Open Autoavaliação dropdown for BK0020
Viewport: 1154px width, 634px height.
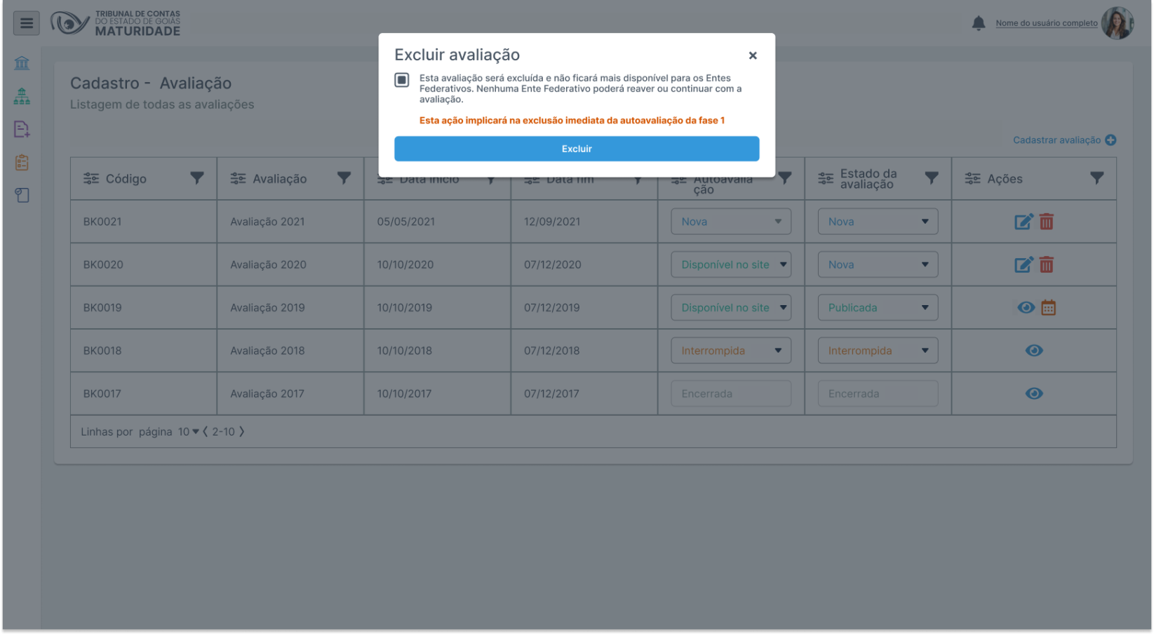(x=730, y=264)
